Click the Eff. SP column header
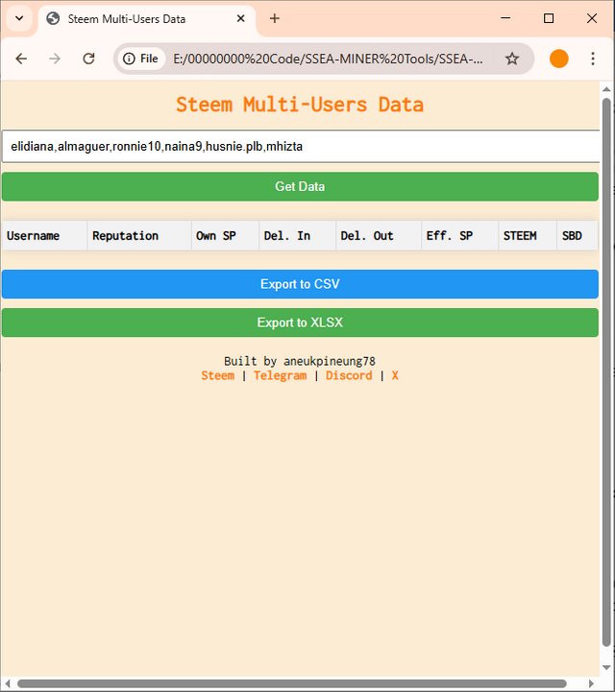This screenshot has height=692, width=615. pos(460,236)
